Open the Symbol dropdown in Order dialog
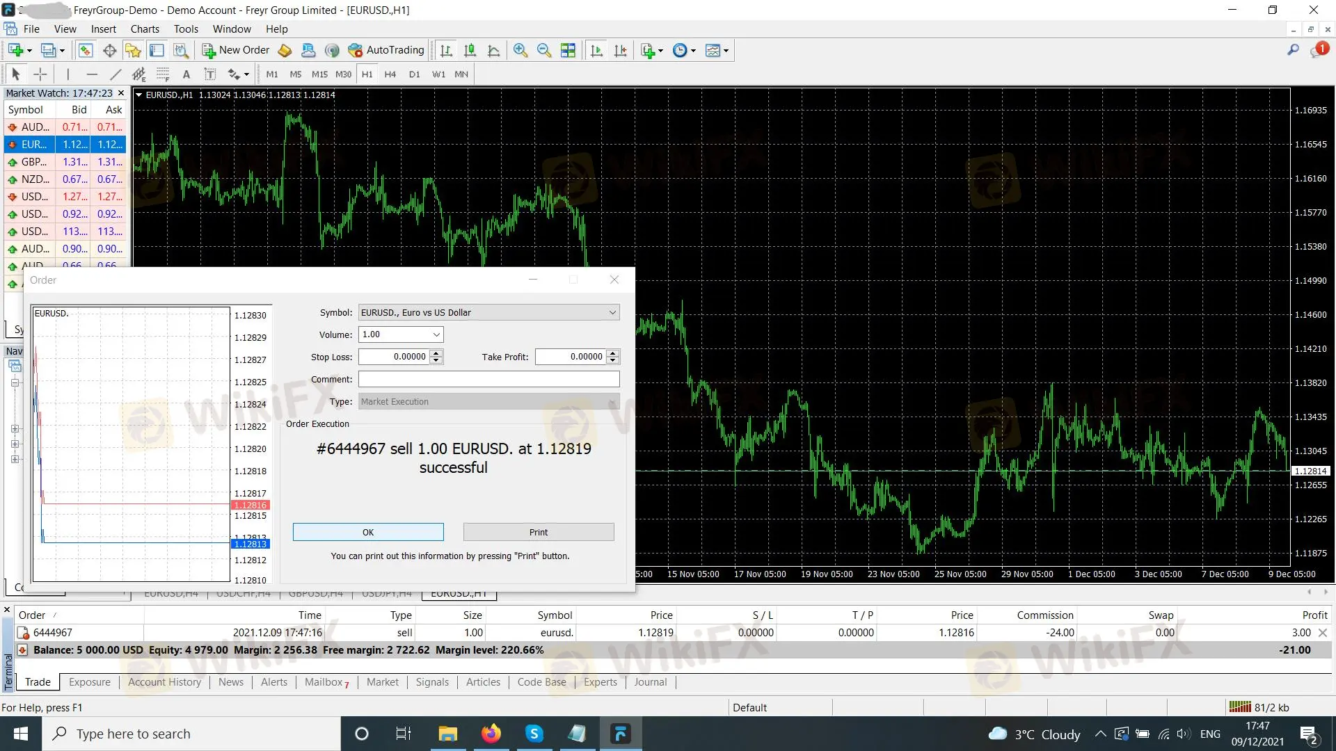 612,313
